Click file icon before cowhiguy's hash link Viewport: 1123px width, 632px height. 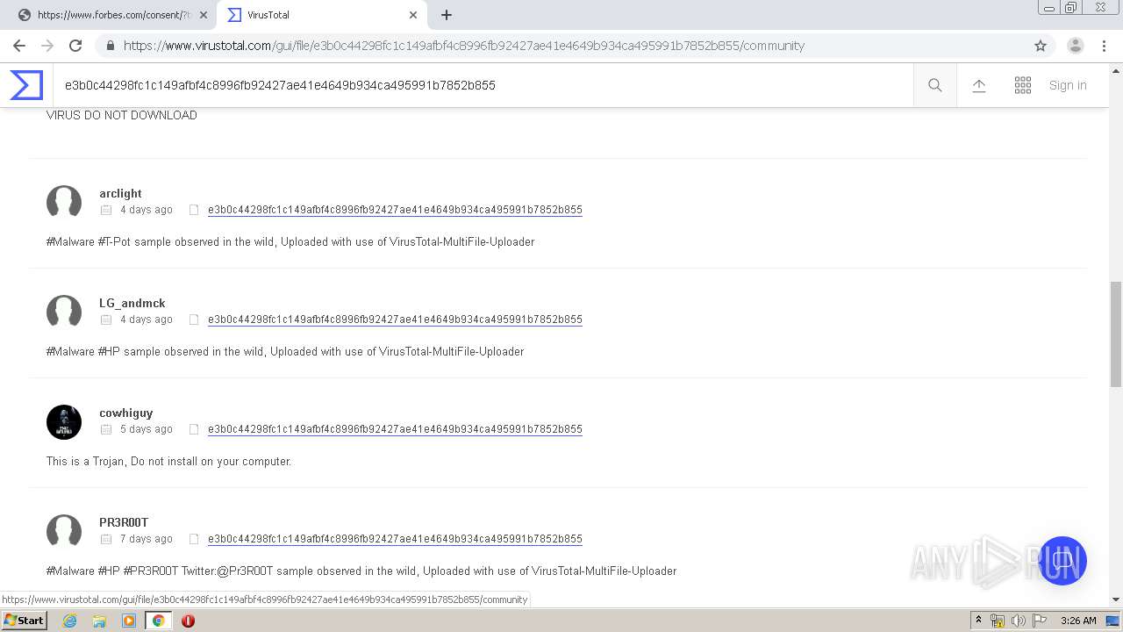pyautogui.click(x=194, y=429)
